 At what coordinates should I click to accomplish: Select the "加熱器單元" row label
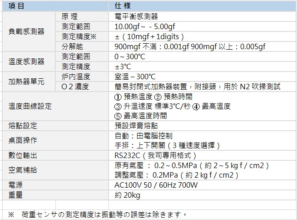click(27, 82)
